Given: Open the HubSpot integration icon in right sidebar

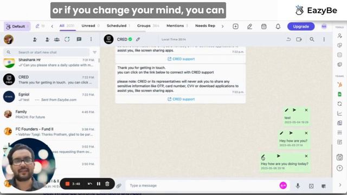Looking at the screenshot, I should tap(340, 84).
